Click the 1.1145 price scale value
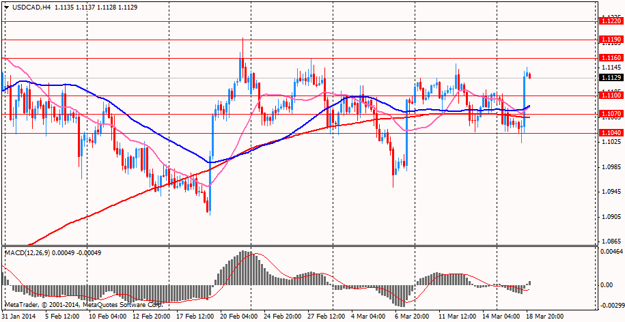625x322 pixels. [x=610, y=68]
